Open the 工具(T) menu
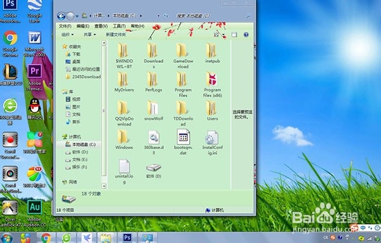This screenshot has height=243, width=381. (119, 26)
